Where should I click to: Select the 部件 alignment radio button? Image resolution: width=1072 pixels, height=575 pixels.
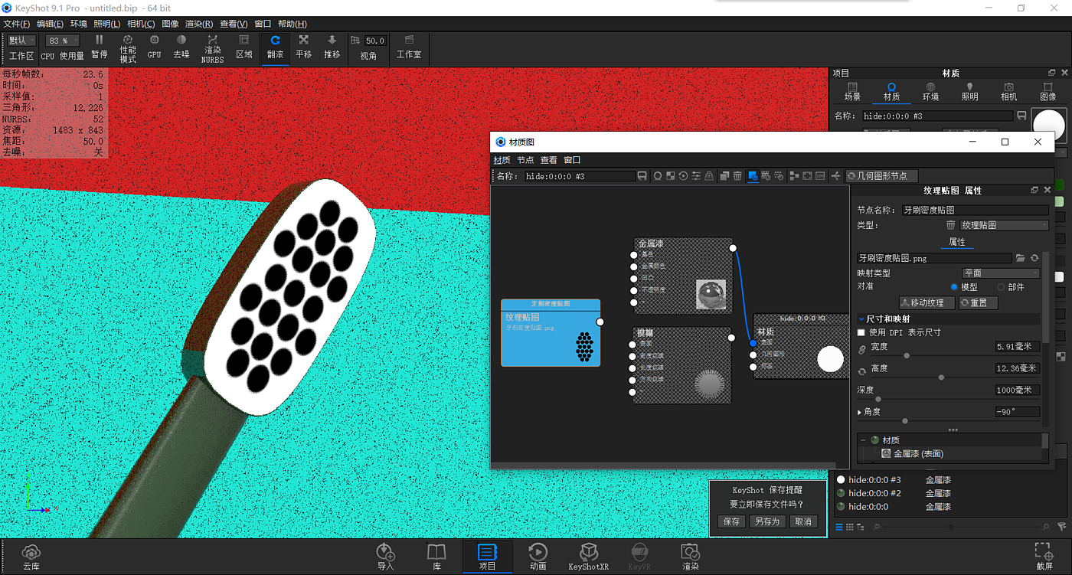coord(1001,287)
